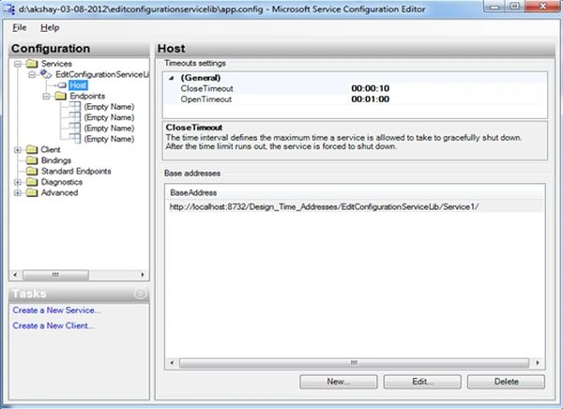Select the OpenTimeout property row
The image size is (563, 409).
[x=355, y=99]
